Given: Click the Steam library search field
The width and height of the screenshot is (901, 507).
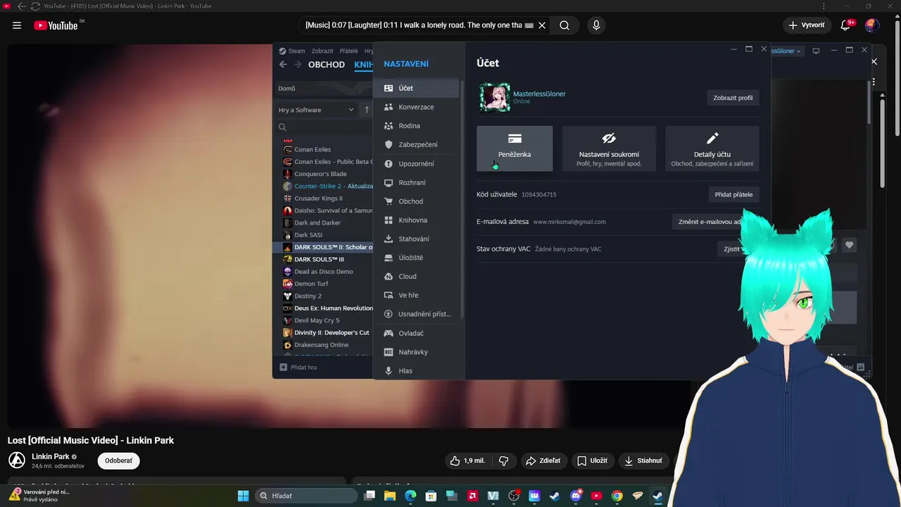Looking at the screenshot, I should [324, 127].
